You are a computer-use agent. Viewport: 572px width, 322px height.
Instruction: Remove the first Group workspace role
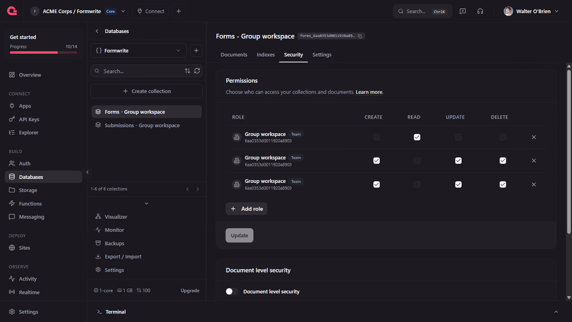[534, 137]
